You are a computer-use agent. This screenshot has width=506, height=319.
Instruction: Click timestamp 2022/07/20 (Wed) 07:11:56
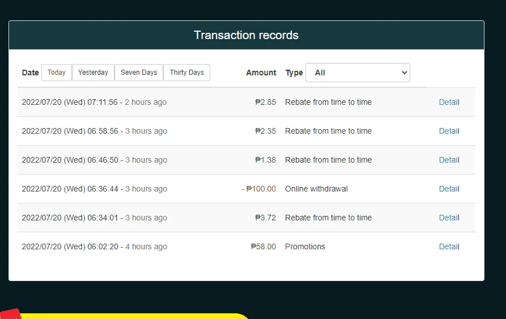[70, 102]
